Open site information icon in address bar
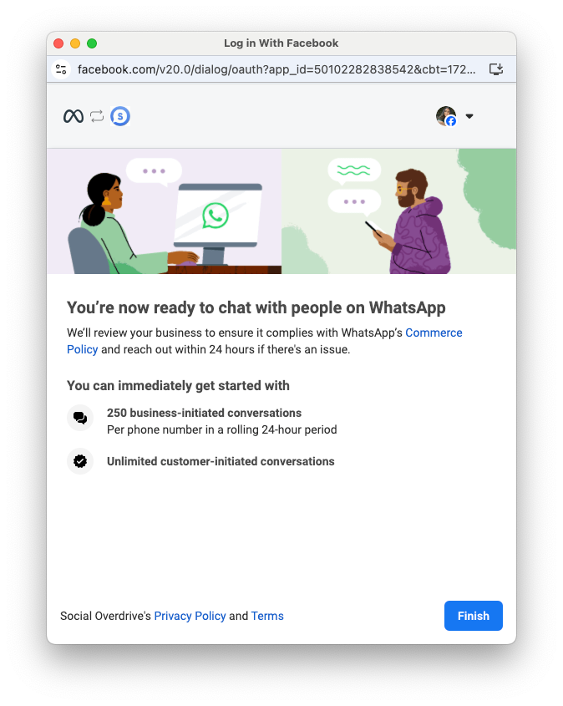Screen dimensions: 563x706 coord(61,69)
